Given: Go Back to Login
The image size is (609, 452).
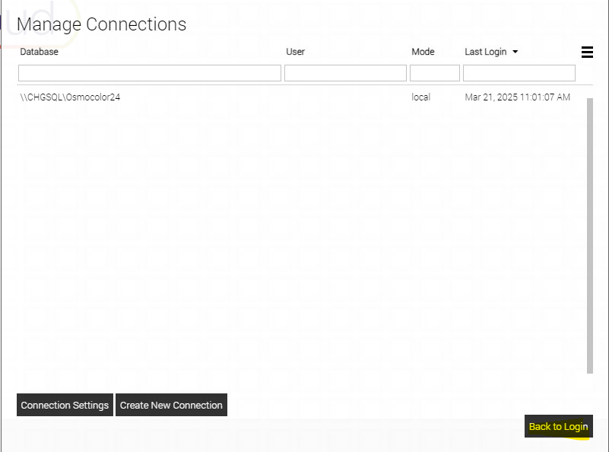Looking at the screenshot, I should pyautogui.click(x=558, y=426).
